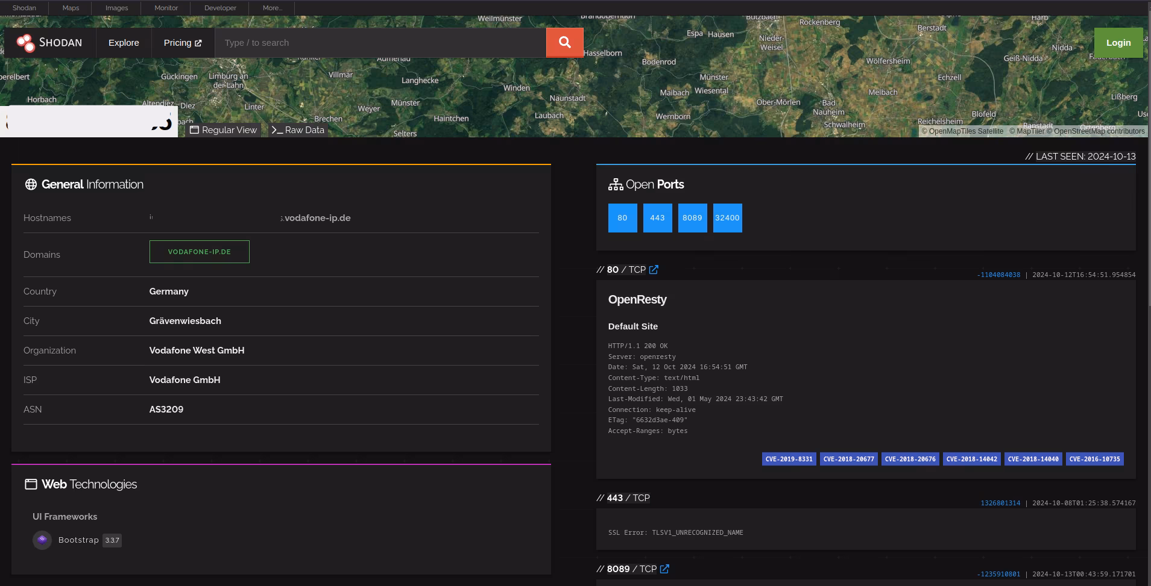Click the window icon beside Web Technologies
This screenshot has height=586, width=1151.
click(x=31, y=484)
